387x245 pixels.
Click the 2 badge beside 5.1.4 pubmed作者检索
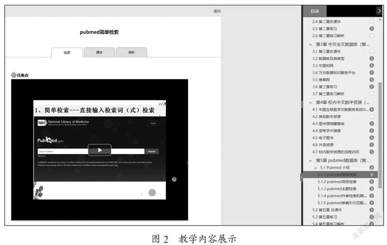[x=372, y=196]
